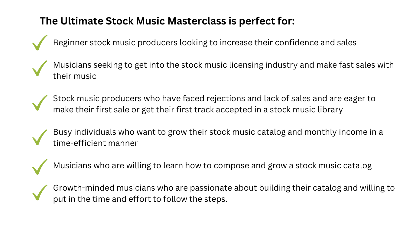Click the line 'Stock music producers who have faced rejections'
The width and height of the screenshot is (413, 232).
click(214, 98)
